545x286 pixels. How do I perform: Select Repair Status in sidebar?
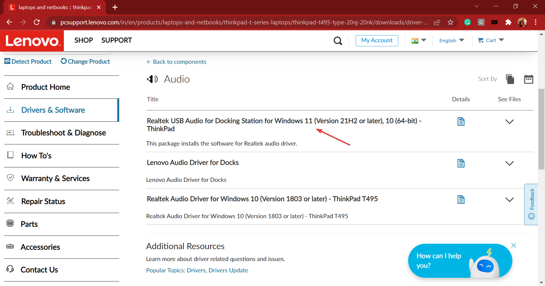click(x=62, y=201)
